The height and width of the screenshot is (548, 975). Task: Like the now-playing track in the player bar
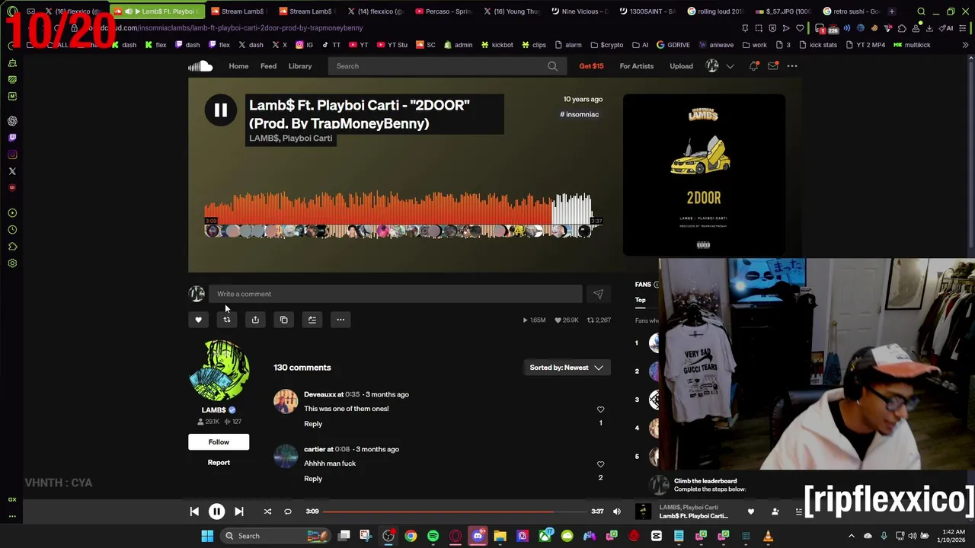click(x=751, y=511)
